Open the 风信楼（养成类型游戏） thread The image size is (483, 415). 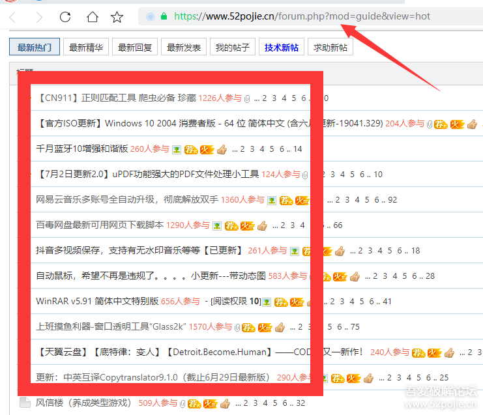pos(84,403)
